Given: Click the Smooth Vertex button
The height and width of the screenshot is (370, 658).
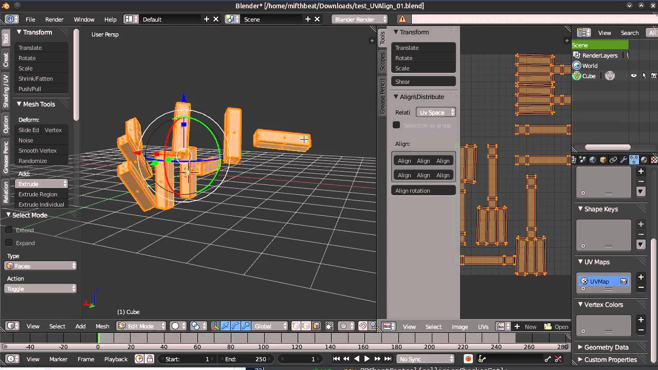Looking at the screenshot, I should (41, 150).
